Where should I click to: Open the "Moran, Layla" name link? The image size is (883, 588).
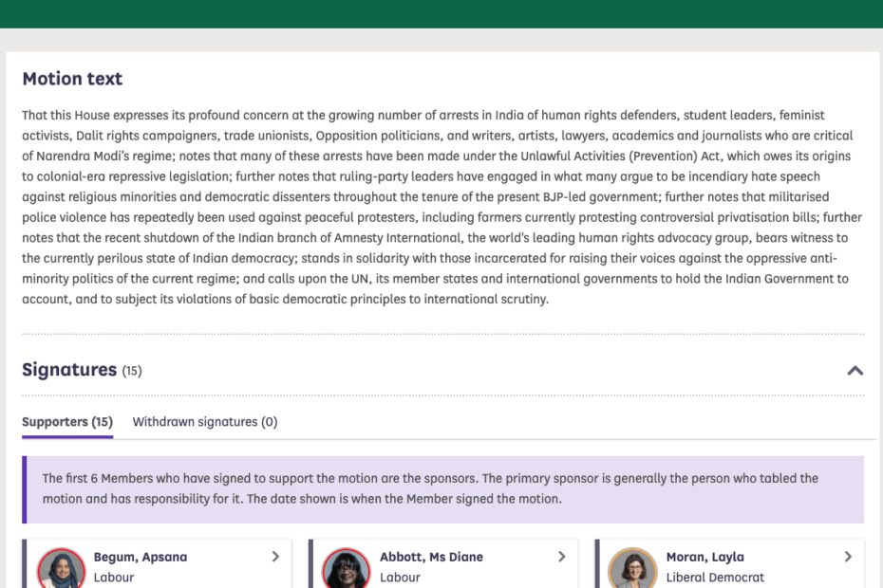point(705,557)
